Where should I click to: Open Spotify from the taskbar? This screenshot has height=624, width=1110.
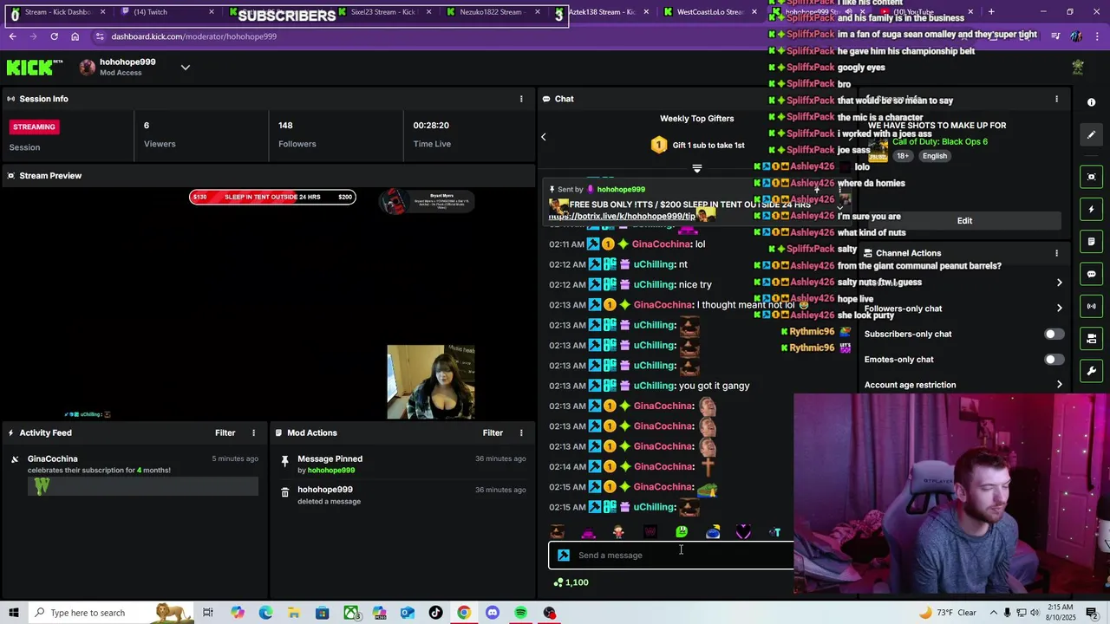(x=520, y=613)
